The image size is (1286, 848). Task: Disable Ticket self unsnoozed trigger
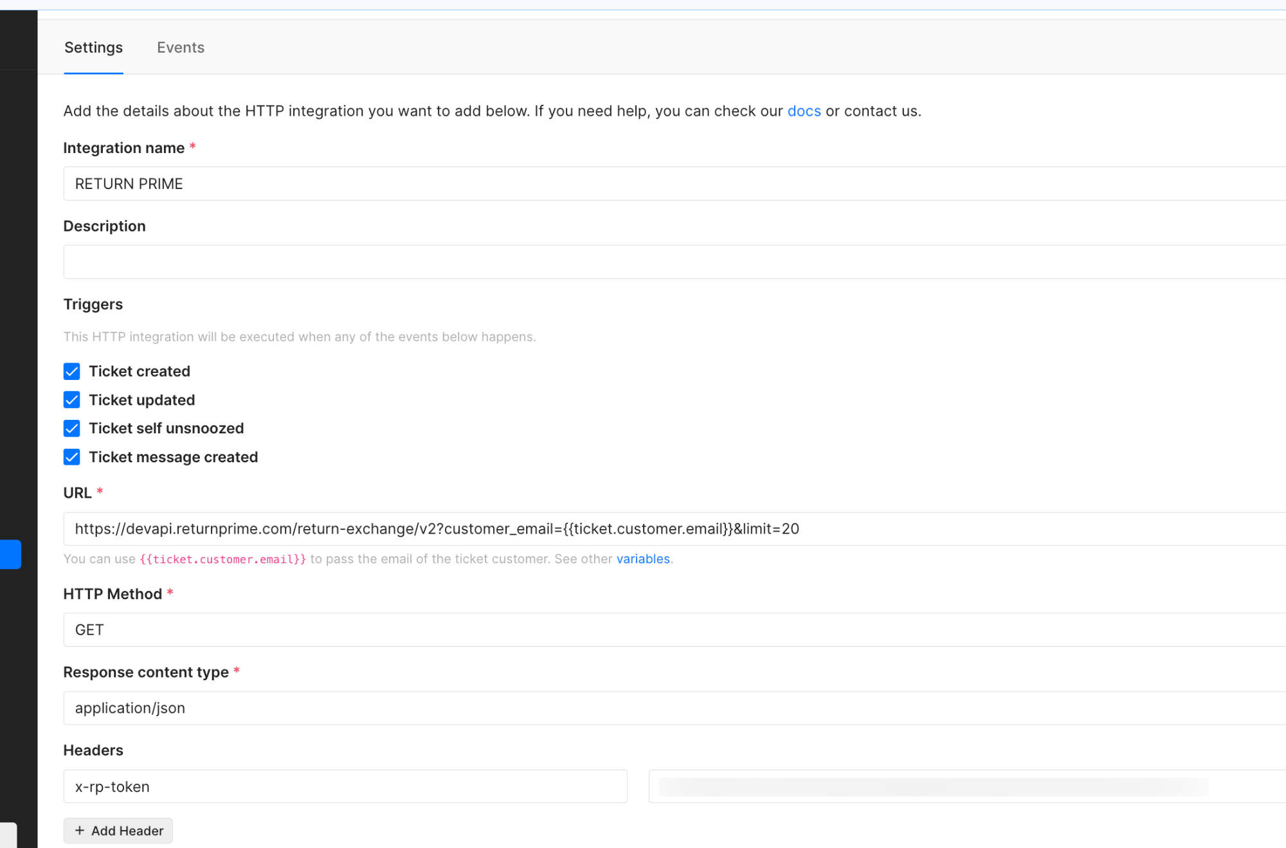tap(72, 428)
